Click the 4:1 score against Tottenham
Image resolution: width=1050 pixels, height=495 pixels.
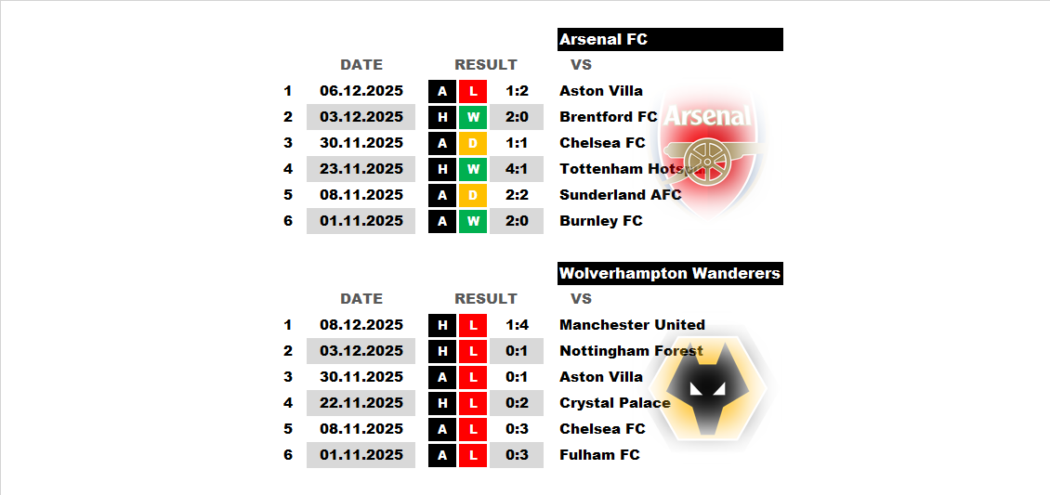pos(517,169)
